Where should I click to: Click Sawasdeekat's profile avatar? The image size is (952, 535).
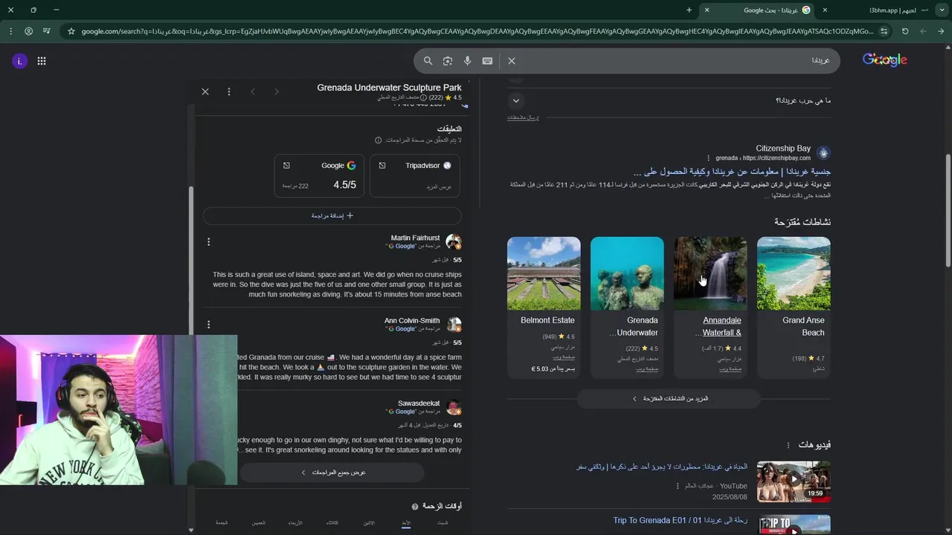[454, 408]
